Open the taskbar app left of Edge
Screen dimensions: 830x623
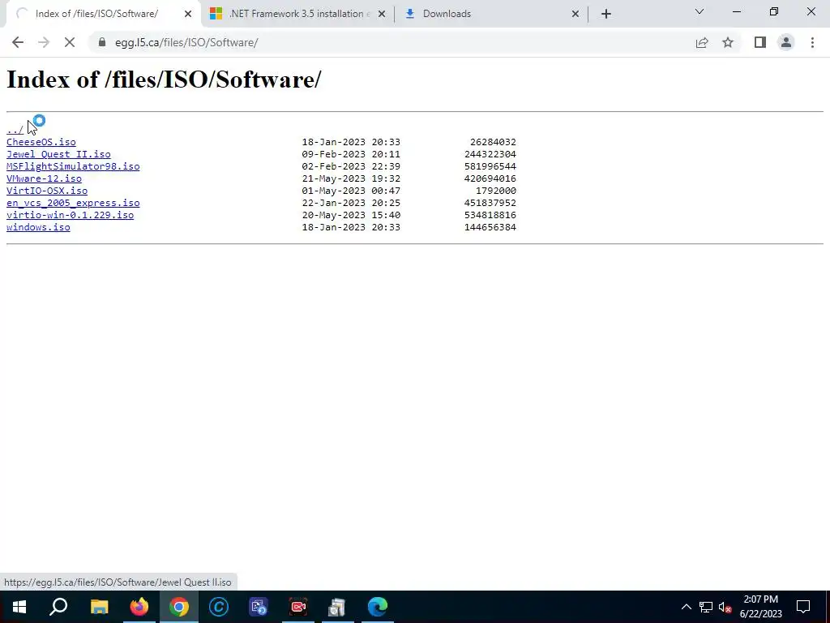tap(338, 607)
